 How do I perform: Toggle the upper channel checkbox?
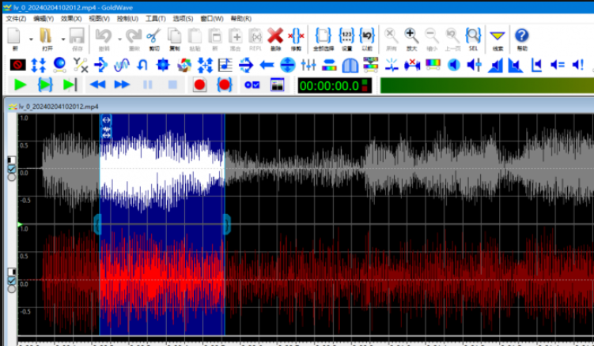11,168
